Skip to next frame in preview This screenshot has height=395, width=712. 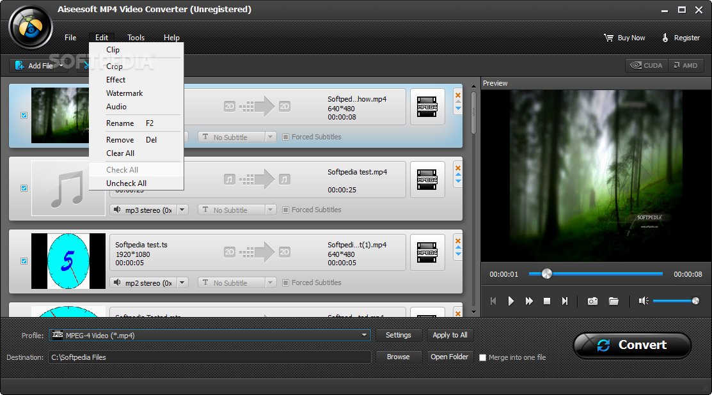tap(564, 301)
